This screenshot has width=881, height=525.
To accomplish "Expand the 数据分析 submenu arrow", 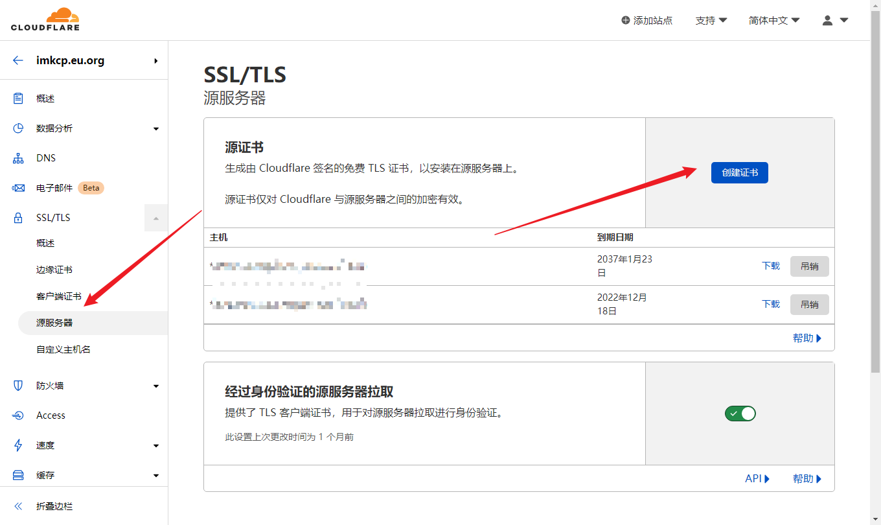I will pyautogui.click(x=156, y=129).
